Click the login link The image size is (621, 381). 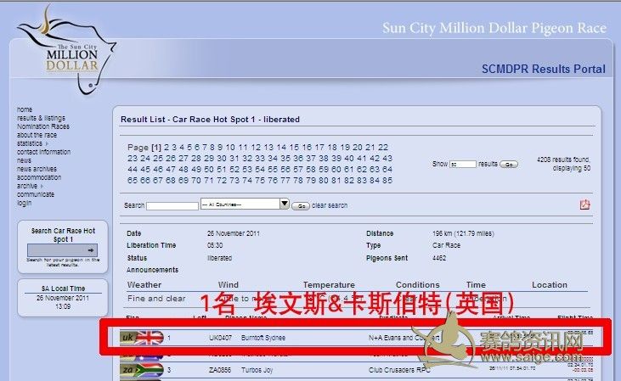(24, 203)
